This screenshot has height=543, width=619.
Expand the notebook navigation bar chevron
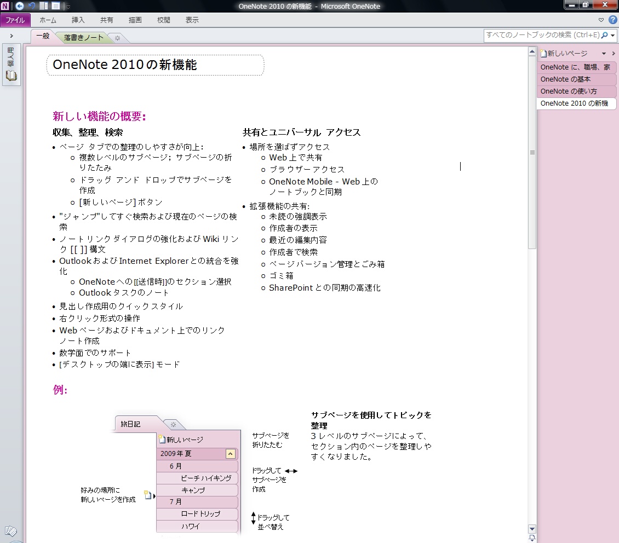pos(12,36)
